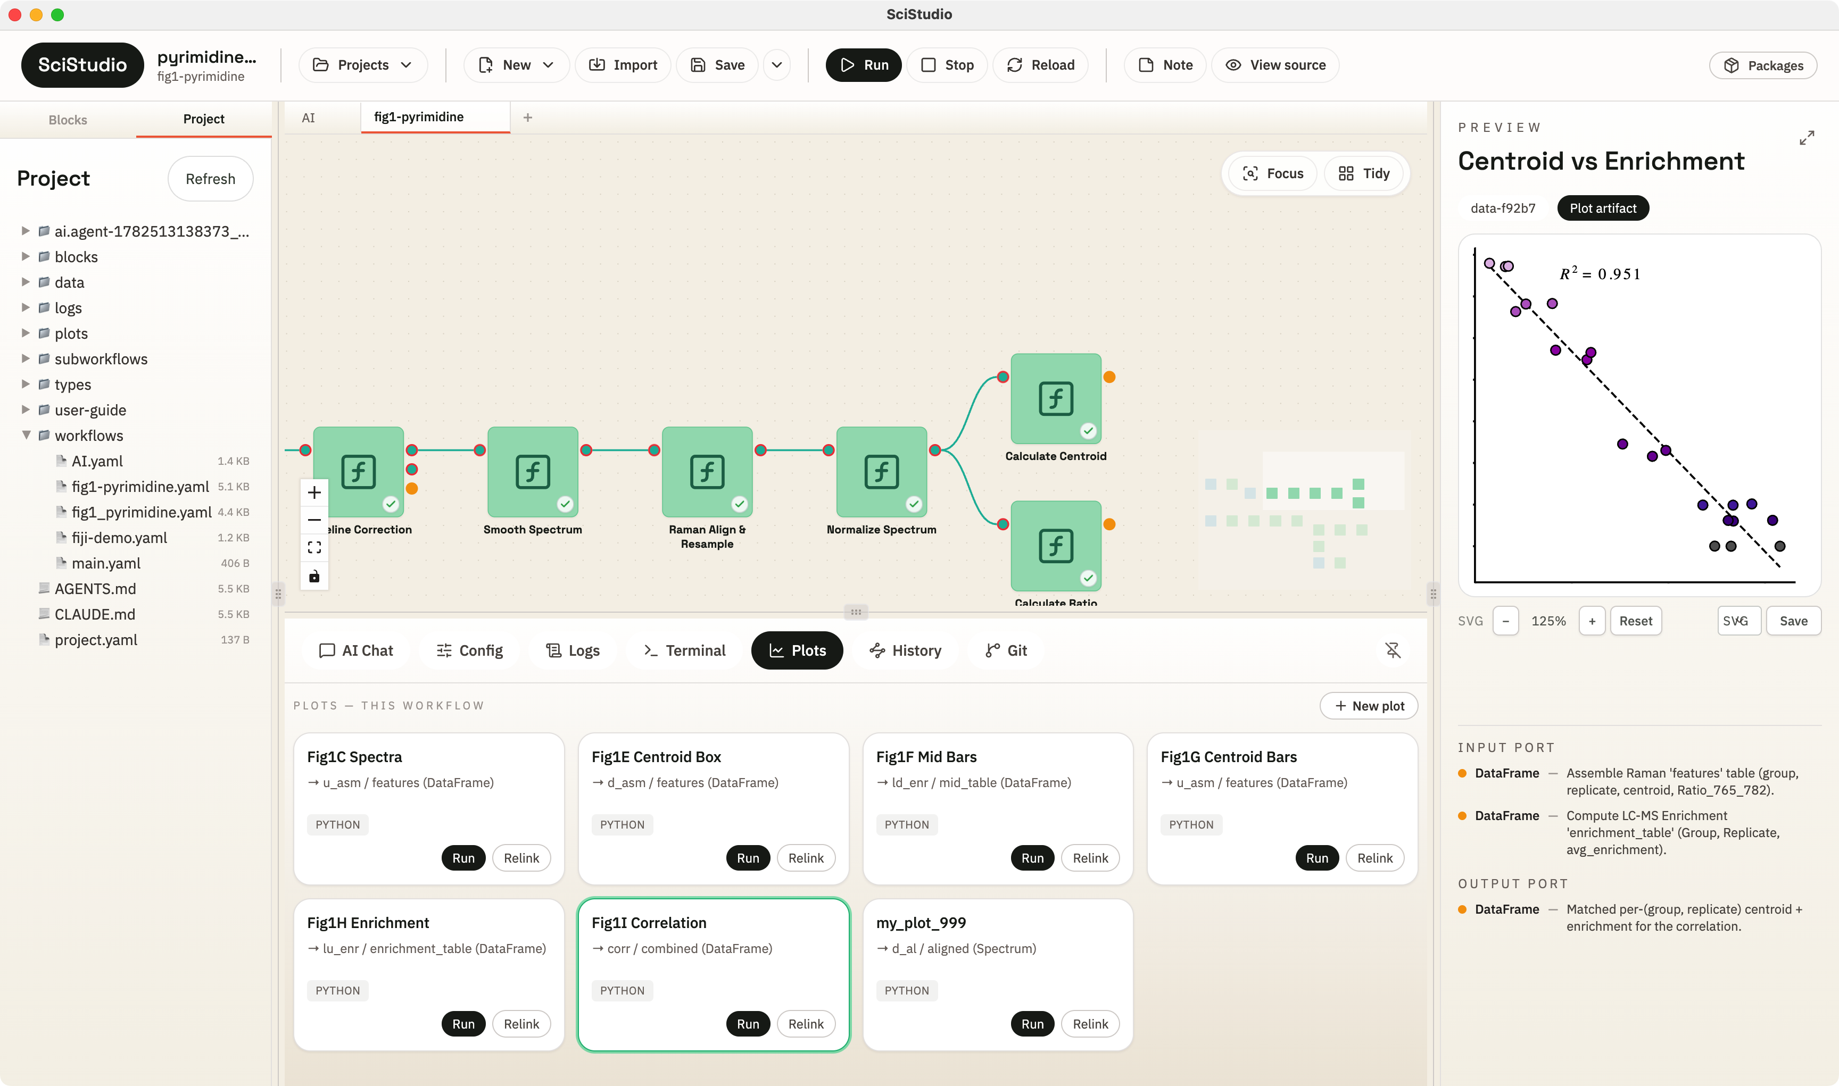This screenshot has height=1086, width=1839.
Task: Expand the ai.agent folder
Action: tap(26, 231)
